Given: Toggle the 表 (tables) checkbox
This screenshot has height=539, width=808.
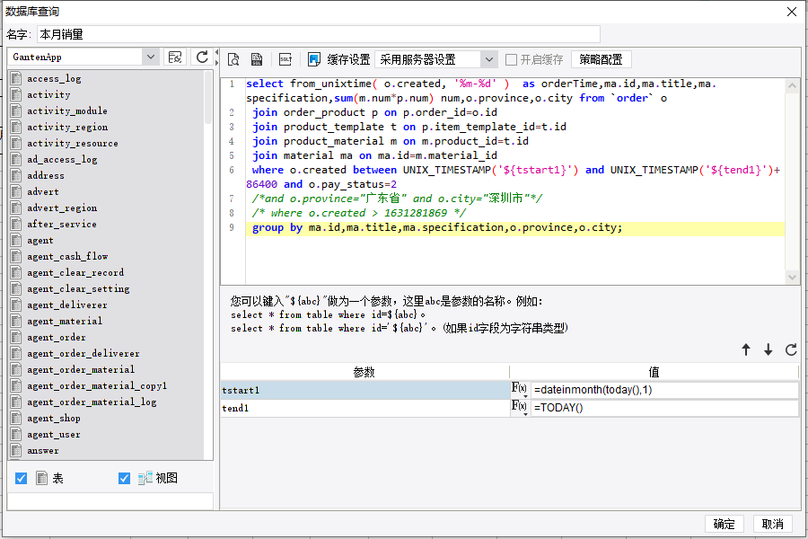Looking at the screenshot, I should tap(22, 479).
